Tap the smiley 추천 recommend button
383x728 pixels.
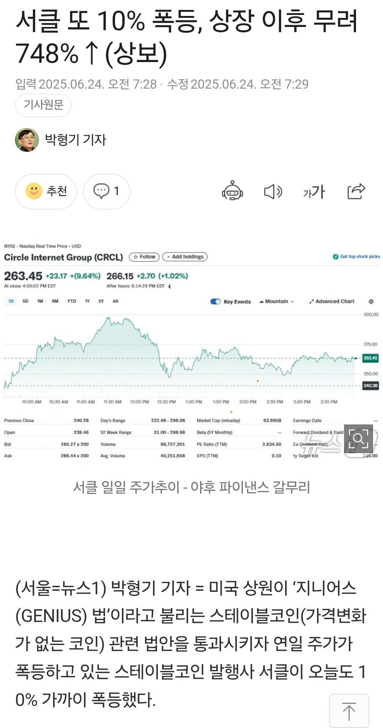(x=46, y=191)
